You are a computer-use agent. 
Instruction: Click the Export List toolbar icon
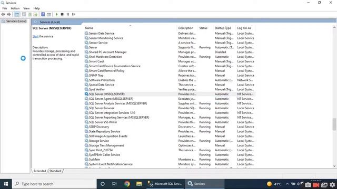click(35, 14)
